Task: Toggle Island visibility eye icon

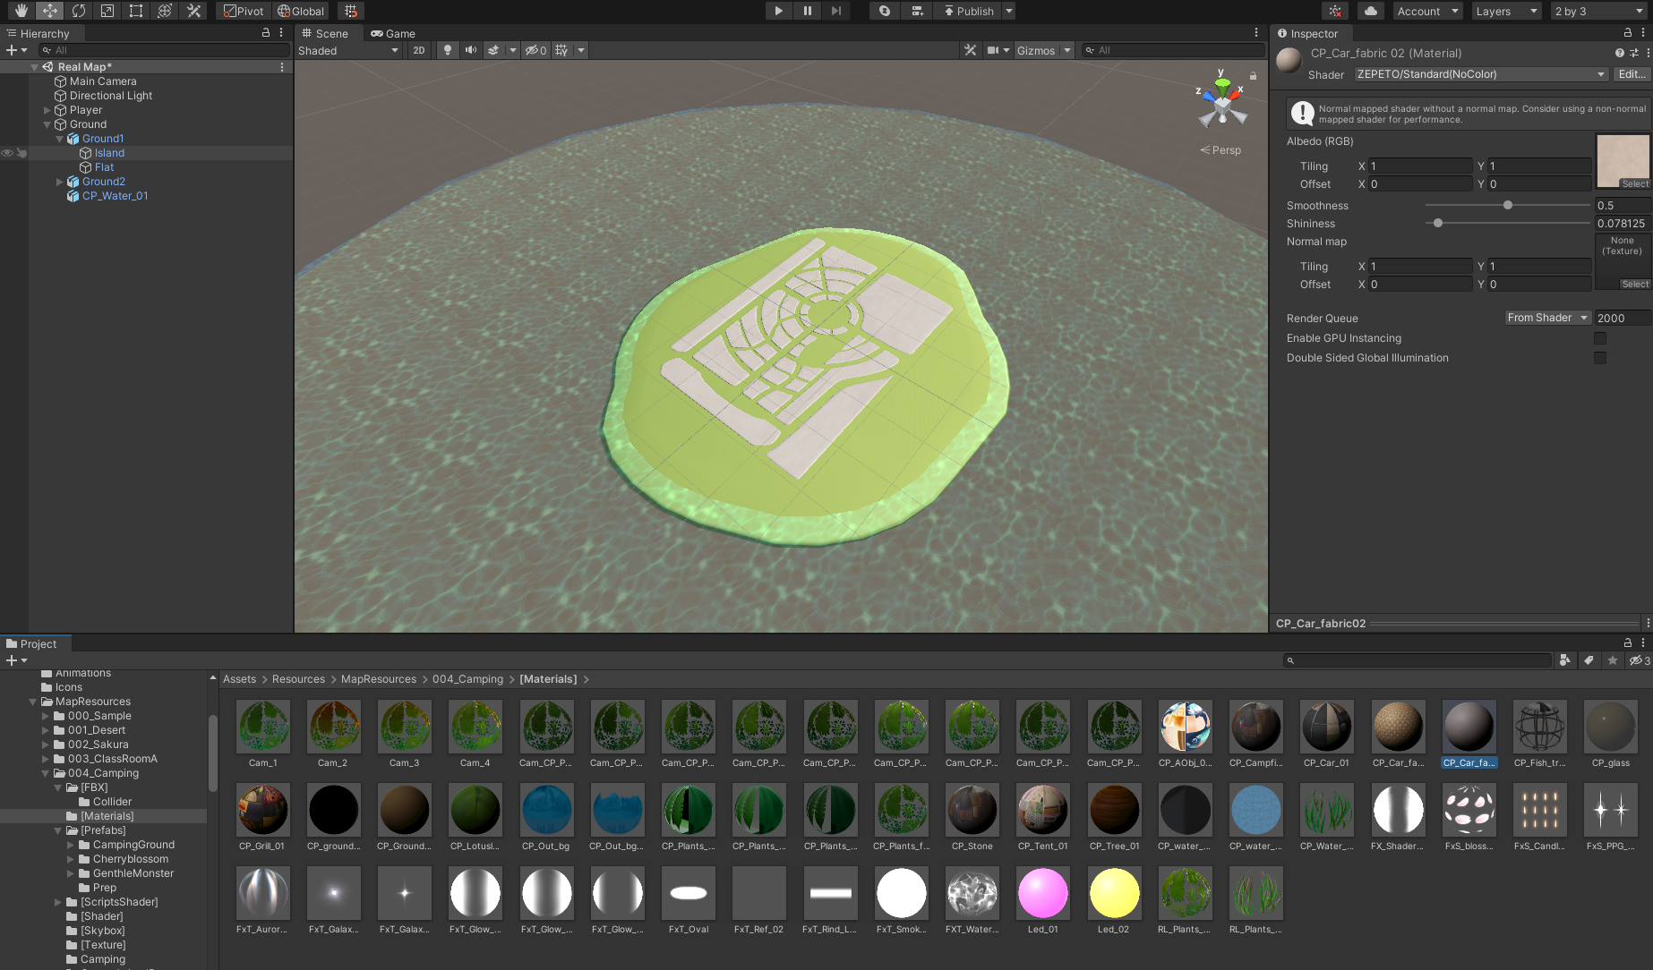Action: (x=7, y=153)
